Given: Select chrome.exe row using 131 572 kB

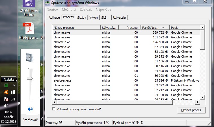Looking at the screenshot, I should pos(126,37).
